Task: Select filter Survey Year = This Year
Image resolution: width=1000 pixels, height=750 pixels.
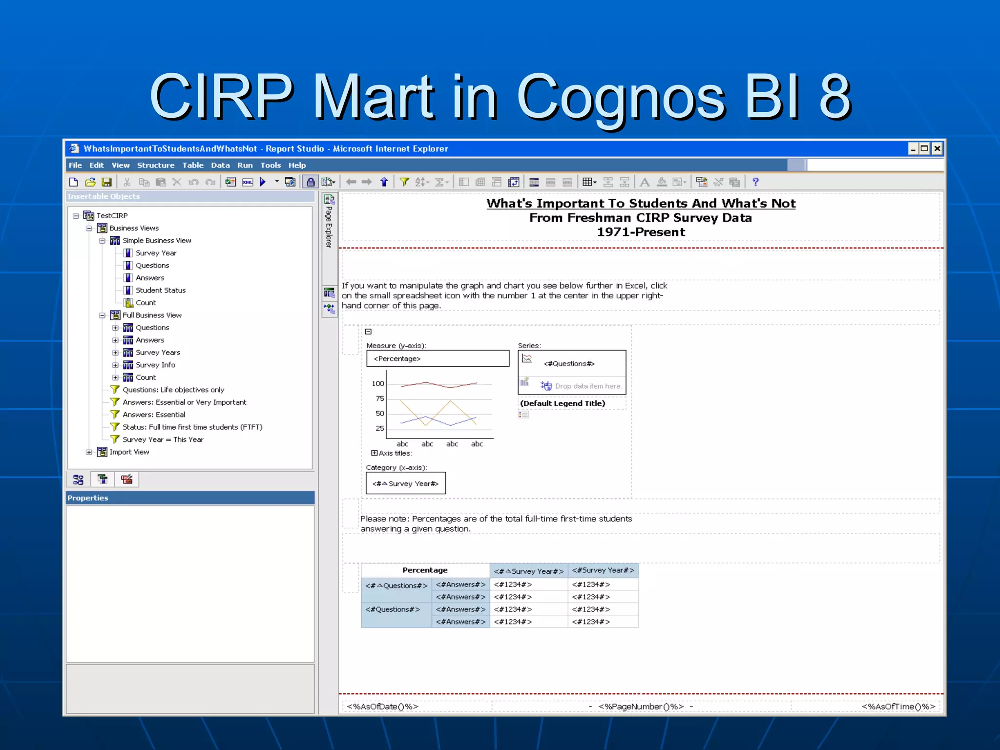Action: point(163,439)
